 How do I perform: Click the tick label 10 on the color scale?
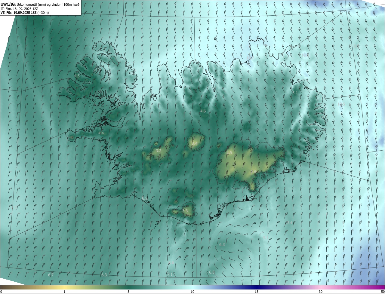(192, 292)
